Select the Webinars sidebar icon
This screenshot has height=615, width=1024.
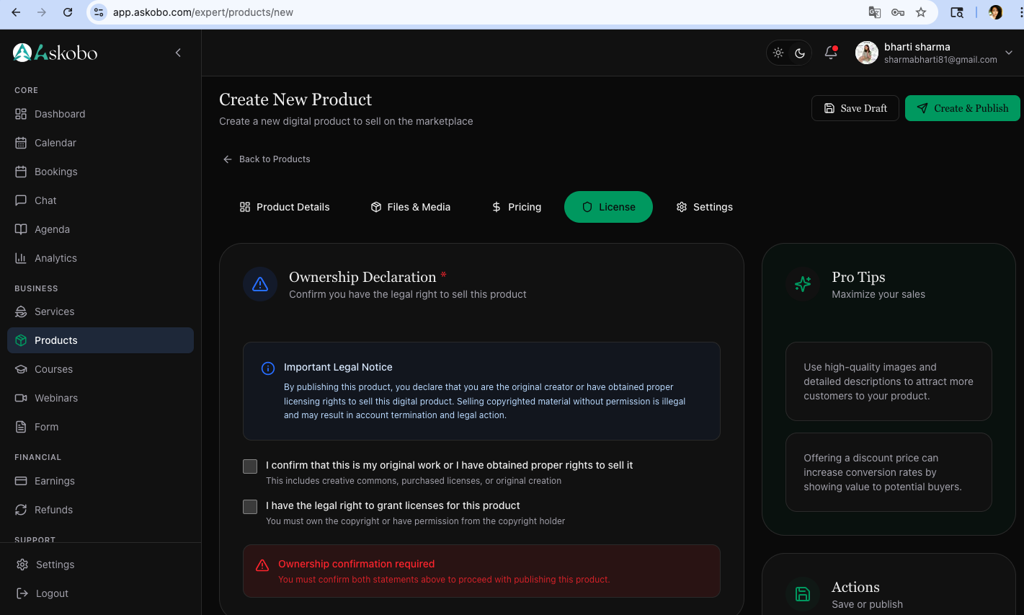[21, 398]
